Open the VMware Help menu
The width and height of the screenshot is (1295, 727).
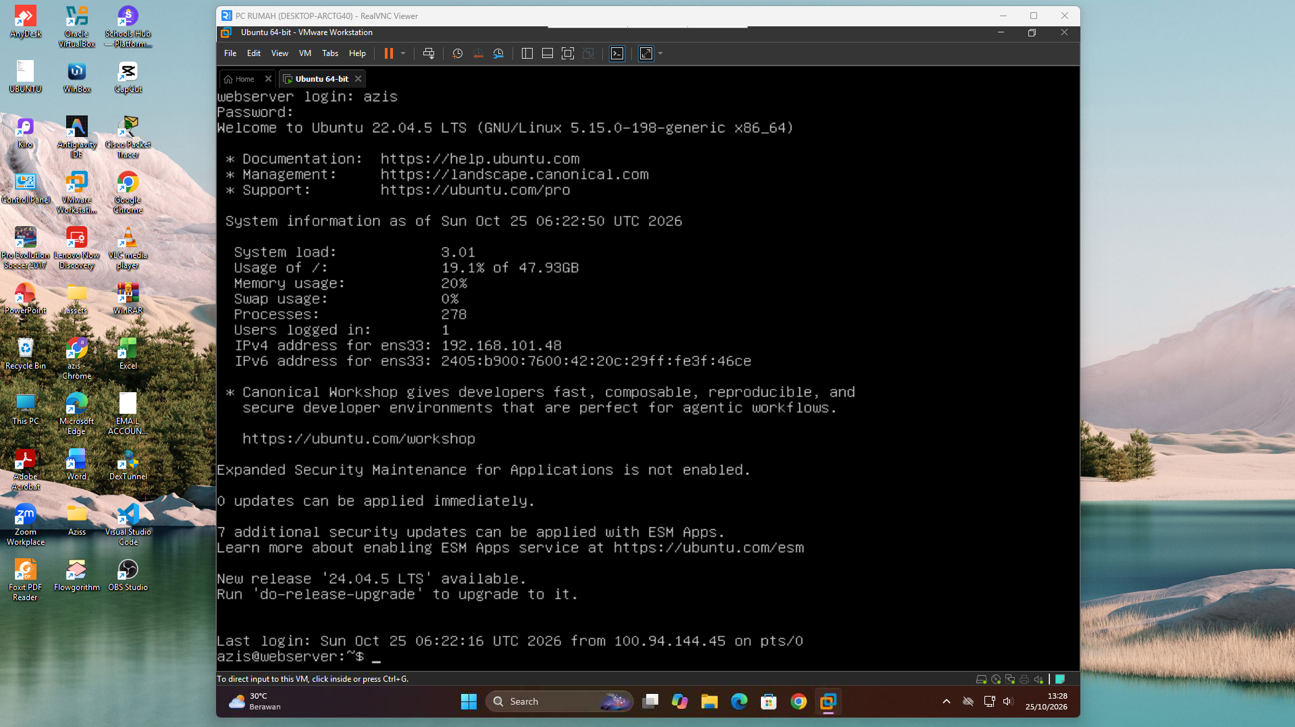click(x=357, y=53)
